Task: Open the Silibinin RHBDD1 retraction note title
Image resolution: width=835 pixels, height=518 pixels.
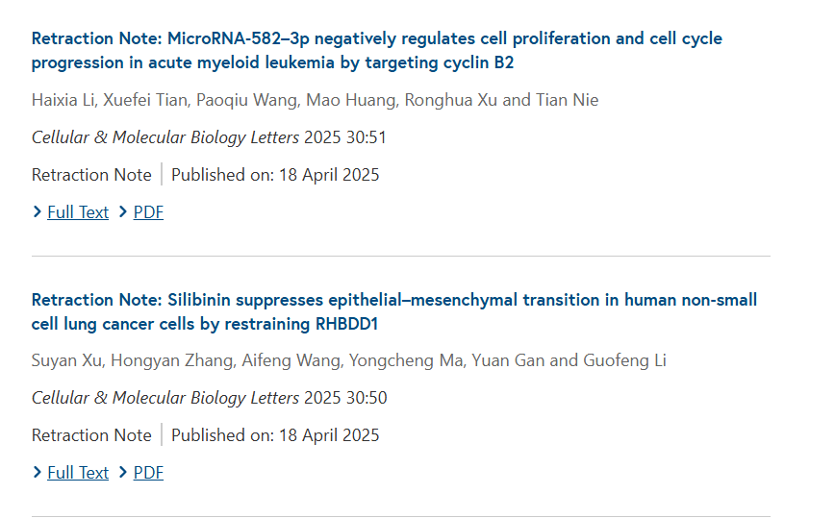Action: click(x=394, y=311)
